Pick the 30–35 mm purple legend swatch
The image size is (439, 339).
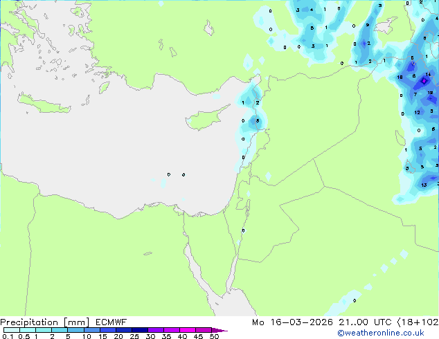156,330
